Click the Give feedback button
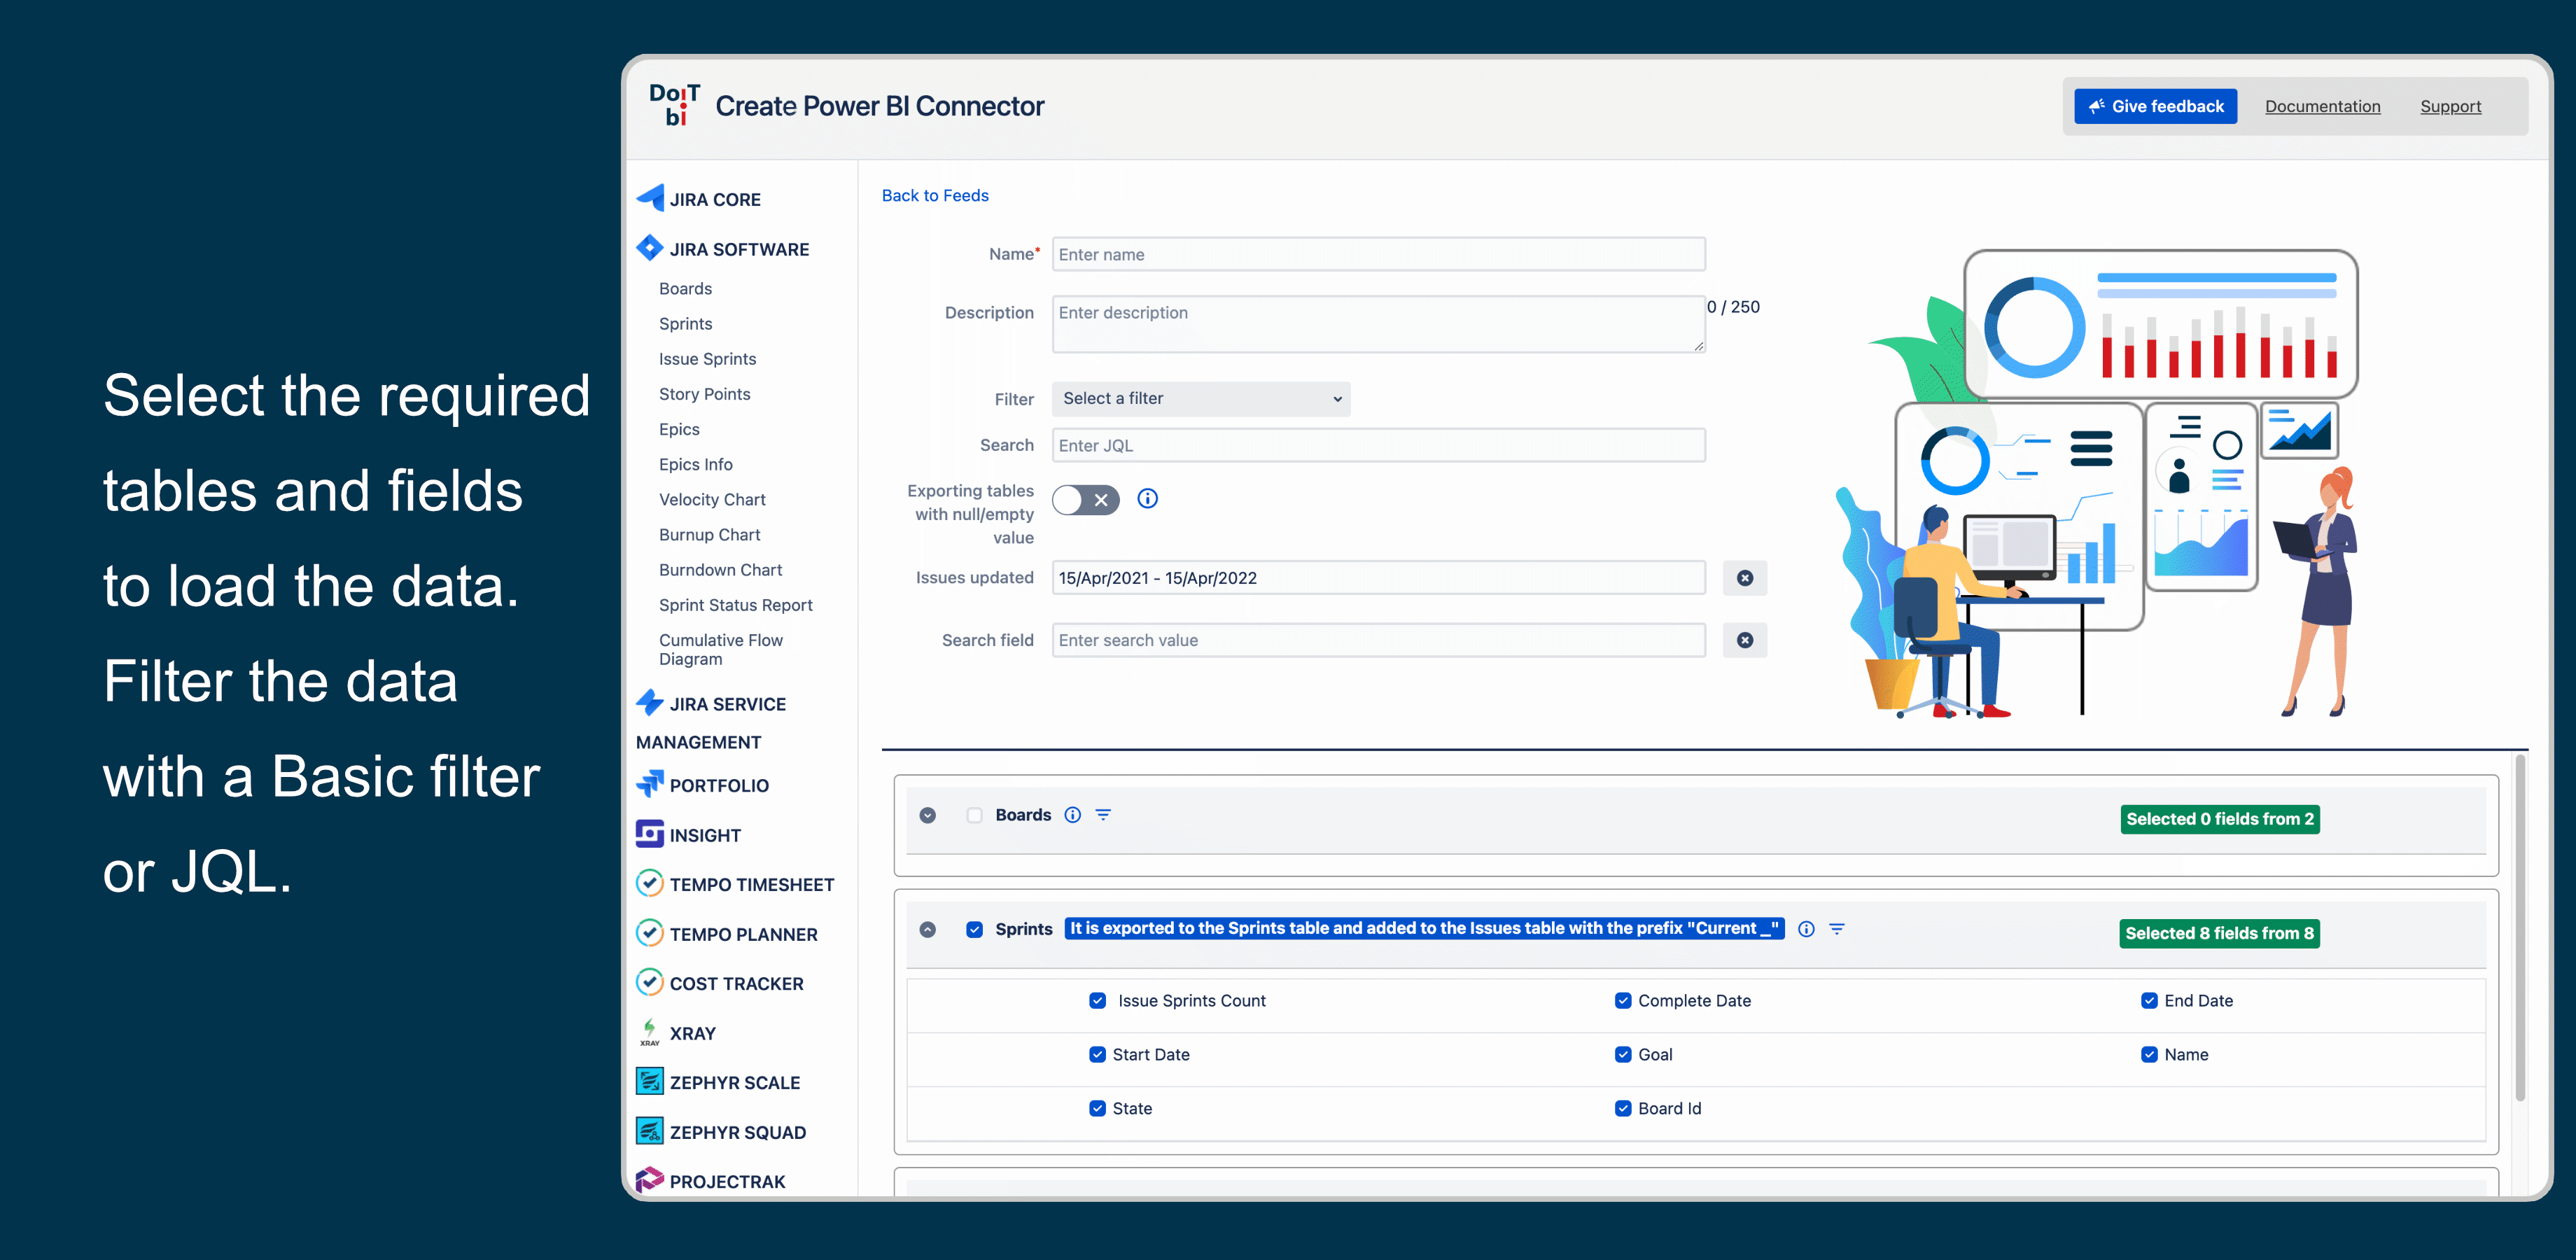This screenshot has width=2576, height=1260. [2155, 106]
